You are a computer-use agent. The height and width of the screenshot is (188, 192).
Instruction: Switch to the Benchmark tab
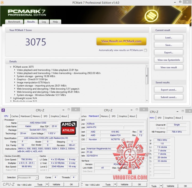14,22
